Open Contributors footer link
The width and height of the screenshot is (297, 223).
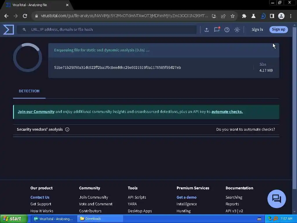point(90,211)
